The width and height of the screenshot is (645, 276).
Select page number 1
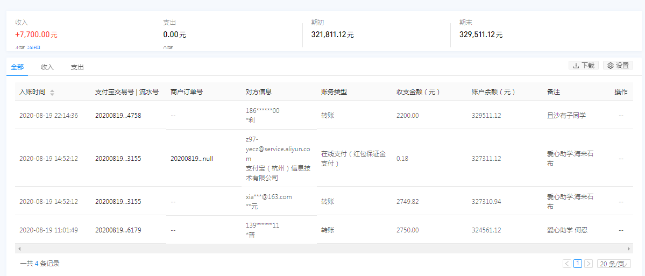click(x=578, y=264)
